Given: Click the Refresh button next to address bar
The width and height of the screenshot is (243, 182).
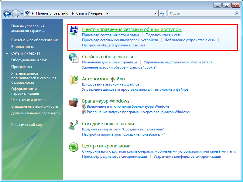Looking at the screenshot, I should pos(162,13).
